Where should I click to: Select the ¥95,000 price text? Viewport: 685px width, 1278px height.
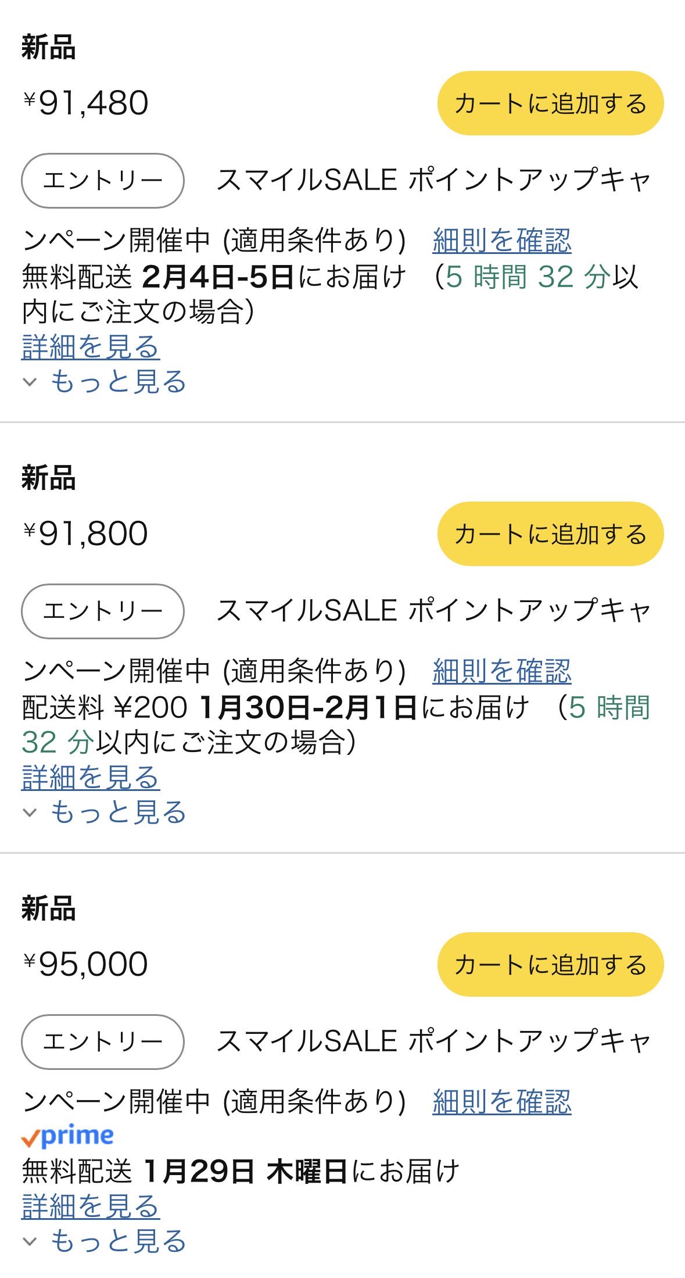86,964
